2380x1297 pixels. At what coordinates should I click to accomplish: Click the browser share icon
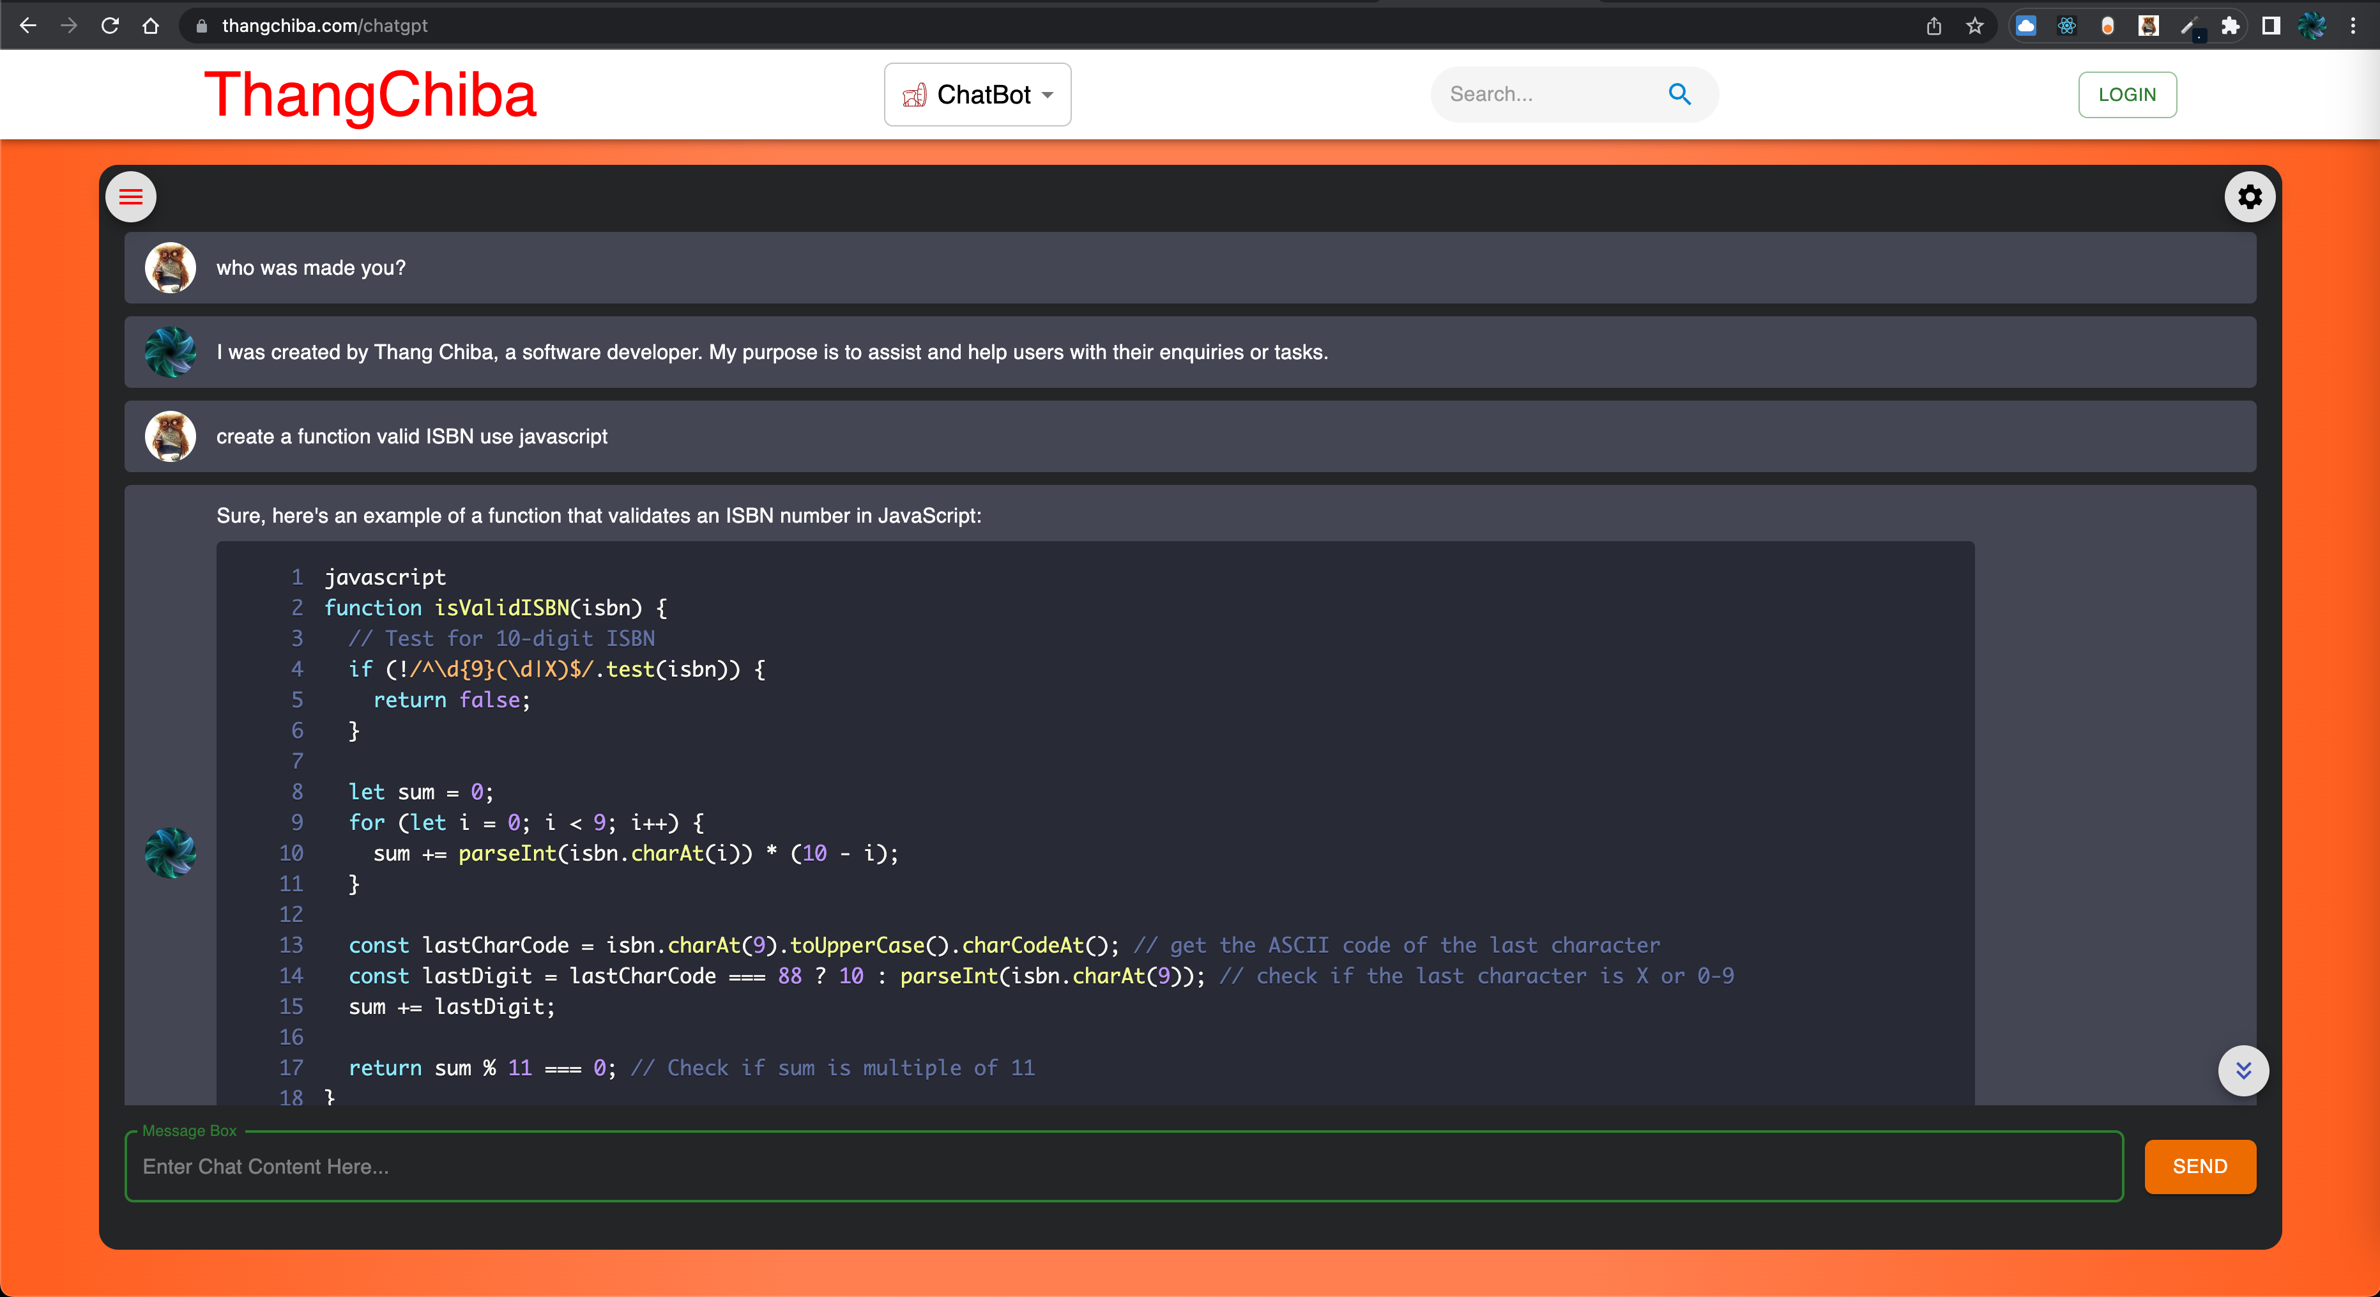[x=1934, y=26]
